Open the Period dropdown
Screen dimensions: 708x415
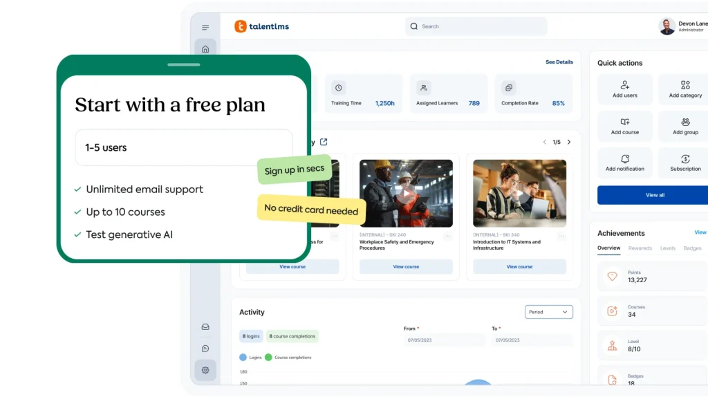coord(549,312)
